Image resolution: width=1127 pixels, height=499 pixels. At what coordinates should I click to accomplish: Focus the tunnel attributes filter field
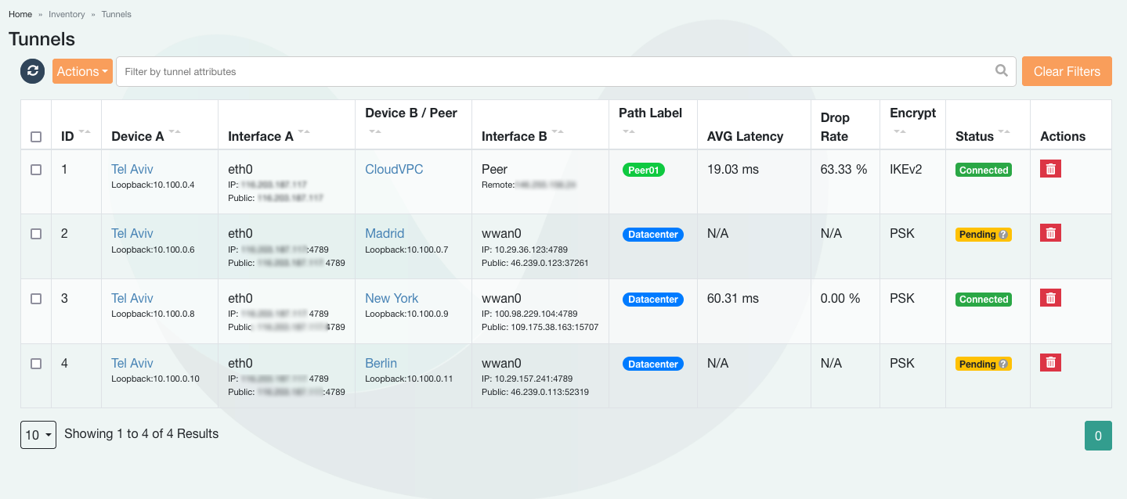tap(548, 71)
